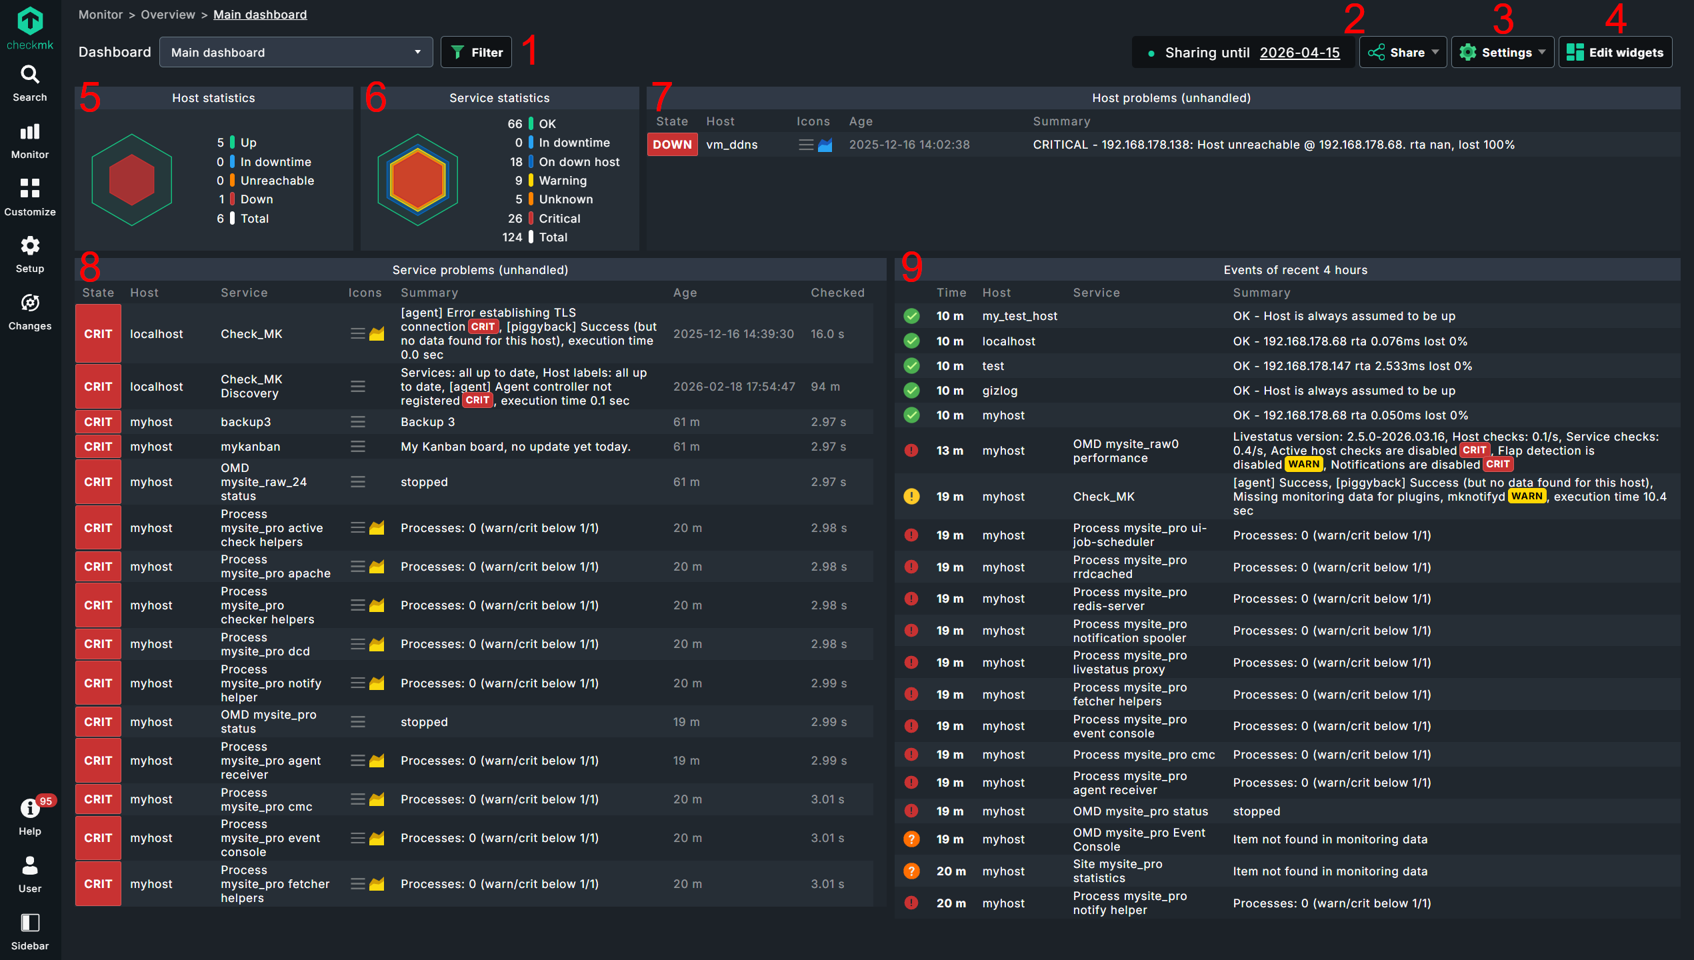Screen dimensions: 1694x960
Task: Open OMD mysite_pro Event Console service
Action: (x=1139, y=840)
